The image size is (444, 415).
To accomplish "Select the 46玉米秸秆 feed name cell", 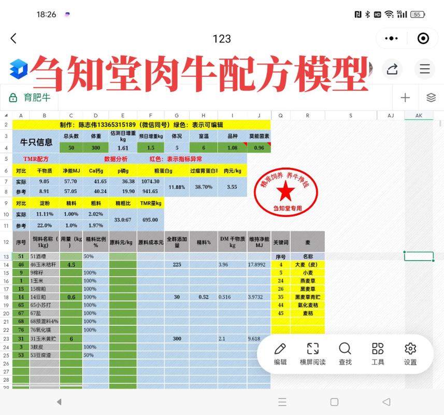I will (x=45, y=265).
